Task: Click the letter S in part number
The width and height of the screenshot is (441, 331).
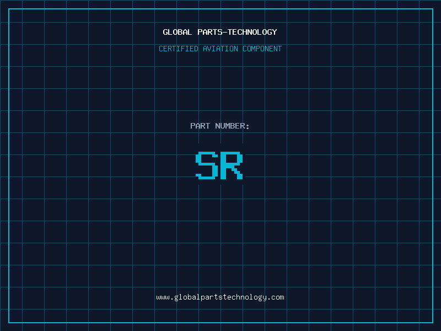Action: pyautogui.click(x=206, y=165)
